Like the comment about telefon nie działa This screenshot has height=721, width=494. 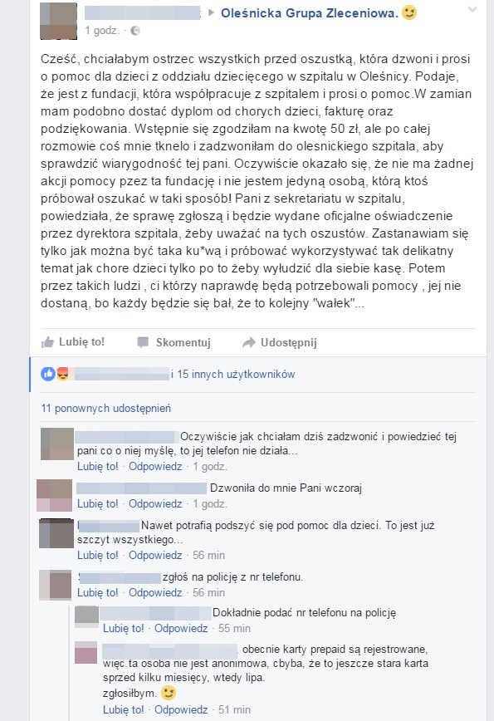tap(97, 466)
